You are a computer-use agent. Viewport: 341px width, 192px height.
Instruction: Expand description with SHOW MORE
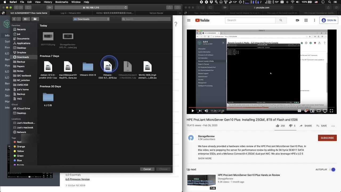[x=205, y=158]
